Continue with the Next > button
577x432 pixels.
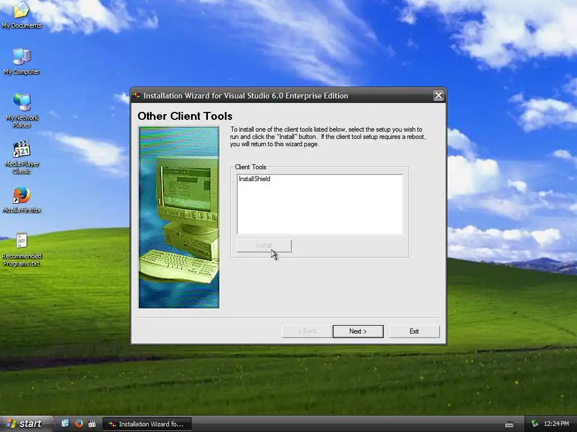point(358,331)
